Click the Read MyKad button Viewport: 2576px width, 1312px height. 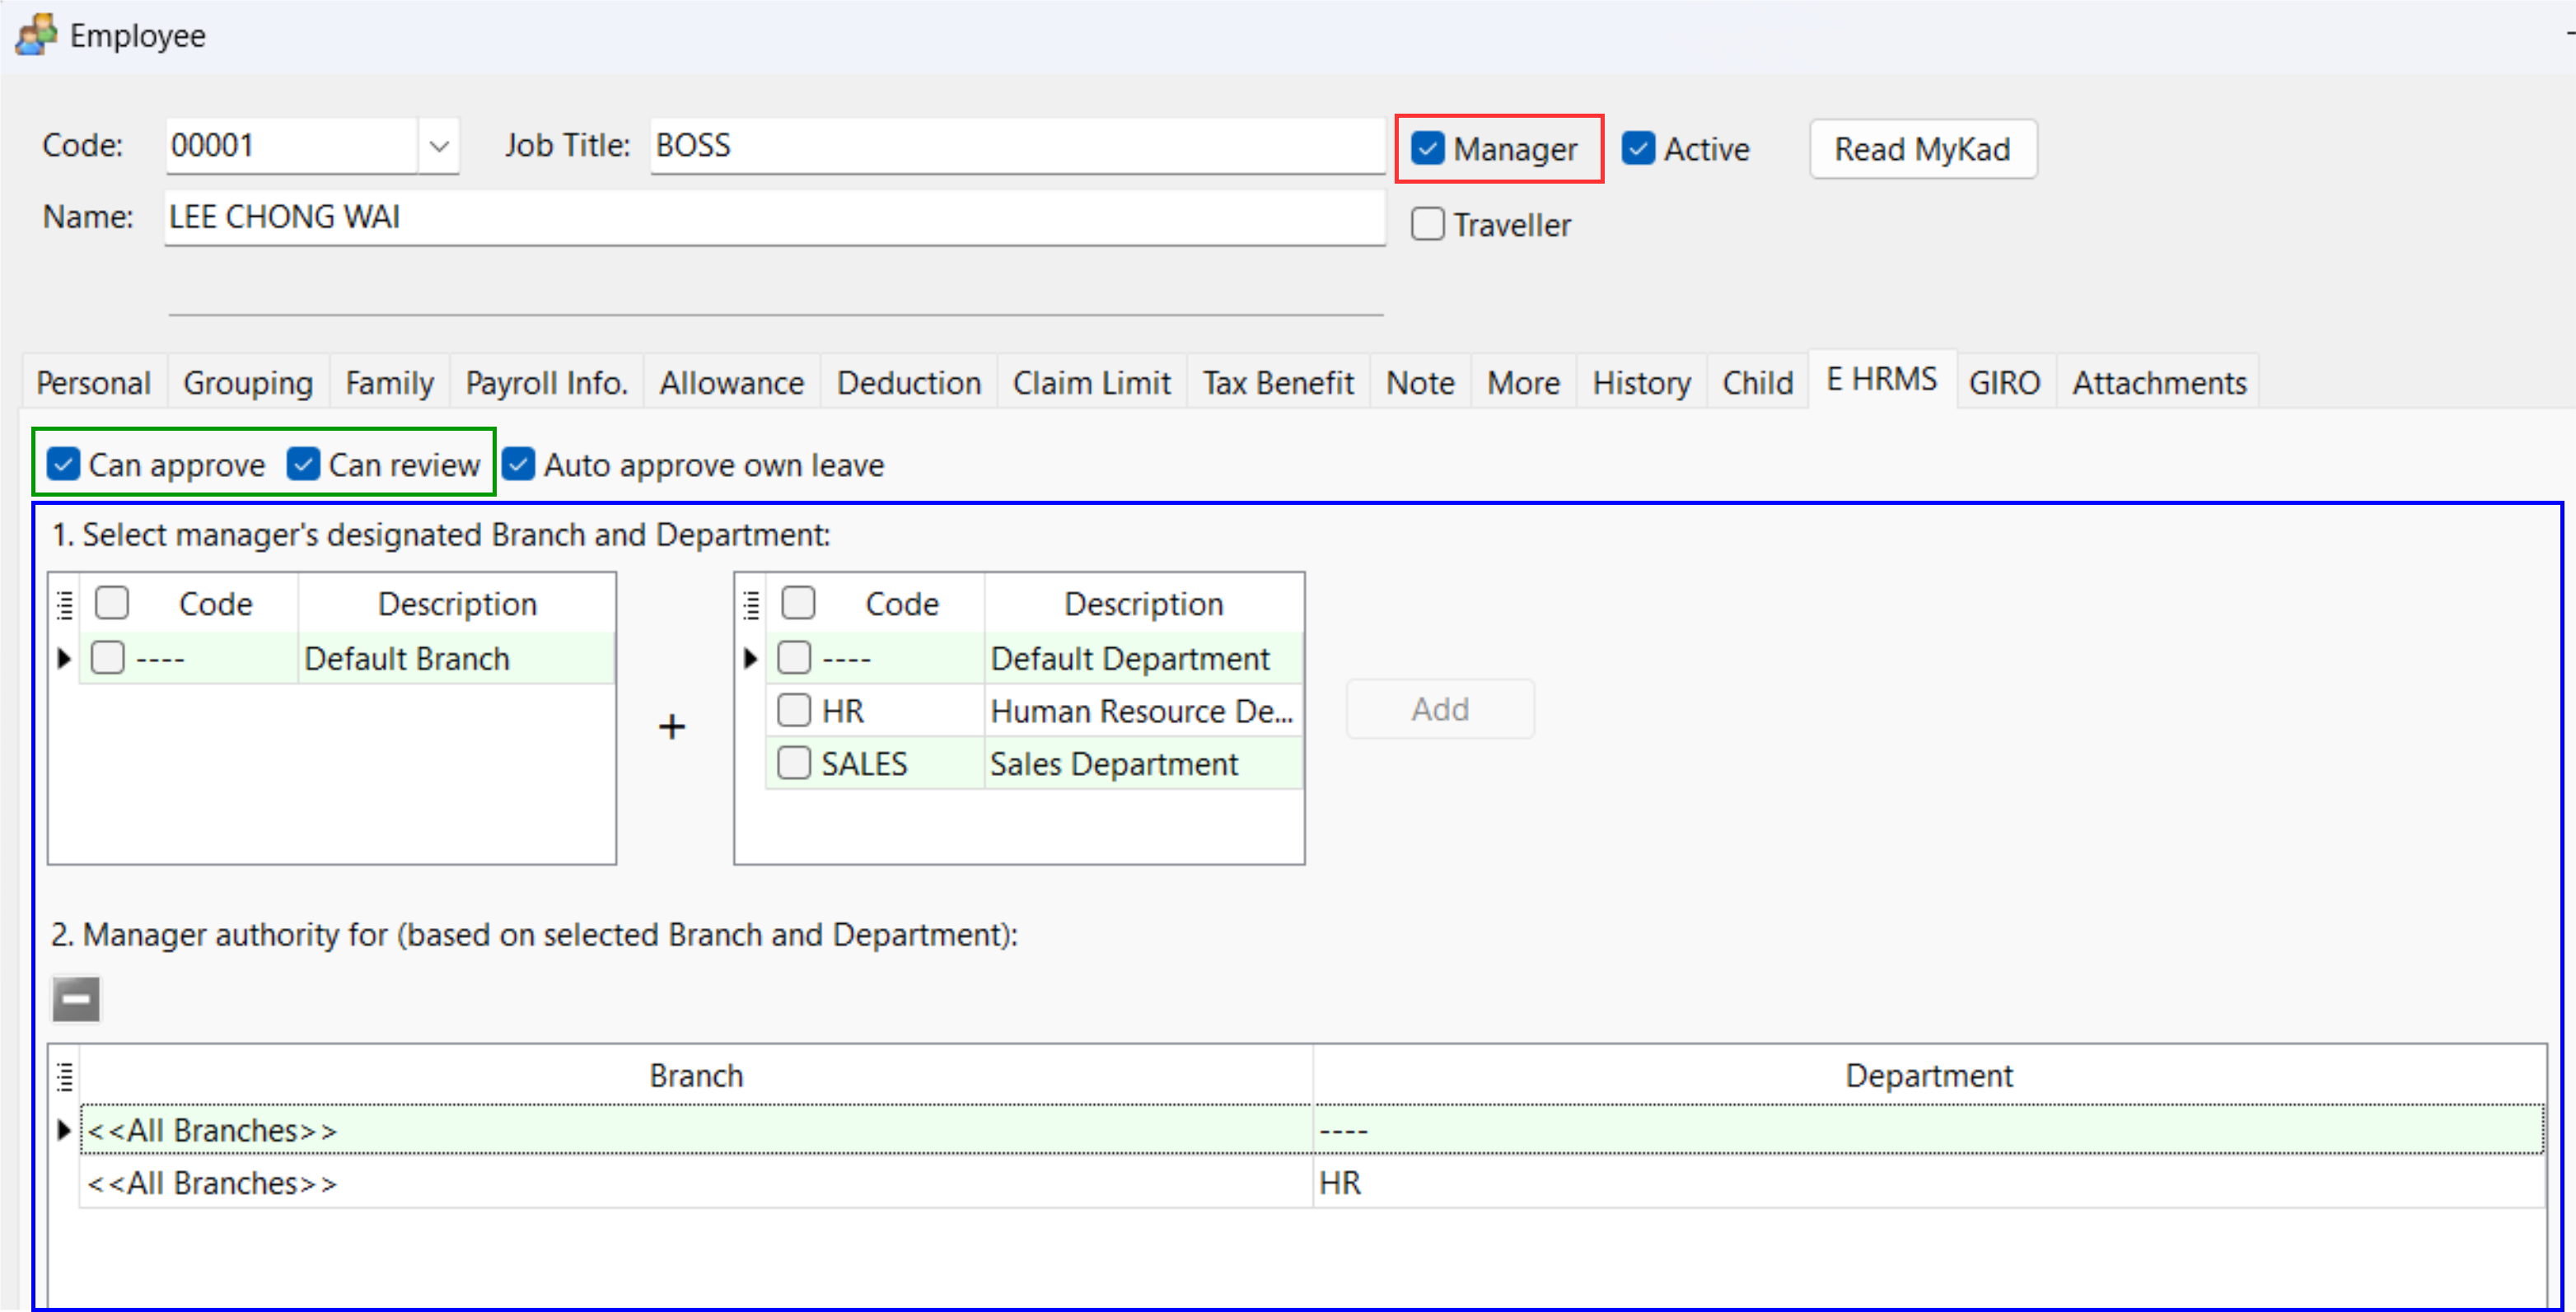tap(1922, 148)
